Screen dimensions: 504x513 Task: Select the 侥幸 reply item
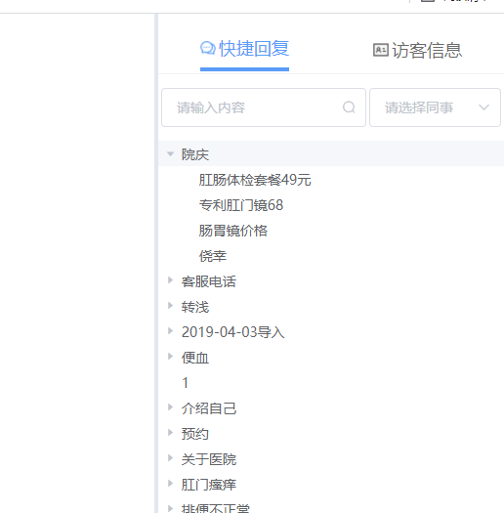213,256
